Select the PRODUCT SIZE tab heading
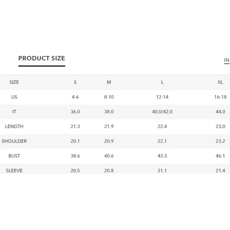The image size is (230, 230). click(x=42, y=58)
